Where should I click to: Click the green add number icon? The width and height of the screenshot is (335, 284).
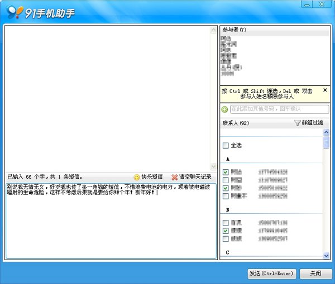coord(224,109)
